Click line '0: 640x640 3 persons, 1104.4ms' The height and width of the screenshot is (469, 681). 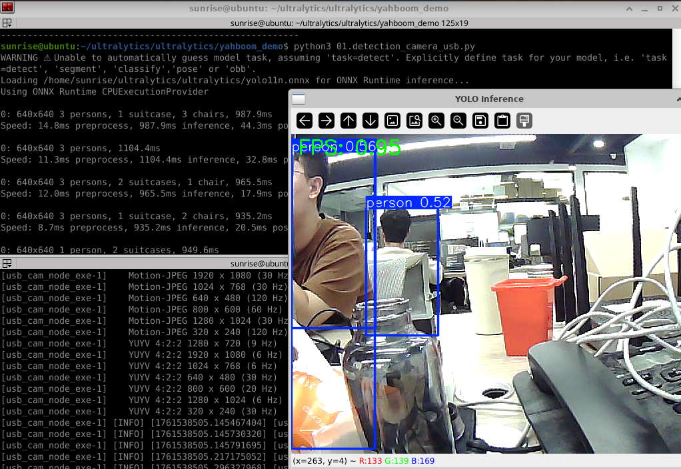[x=81, y=148]
